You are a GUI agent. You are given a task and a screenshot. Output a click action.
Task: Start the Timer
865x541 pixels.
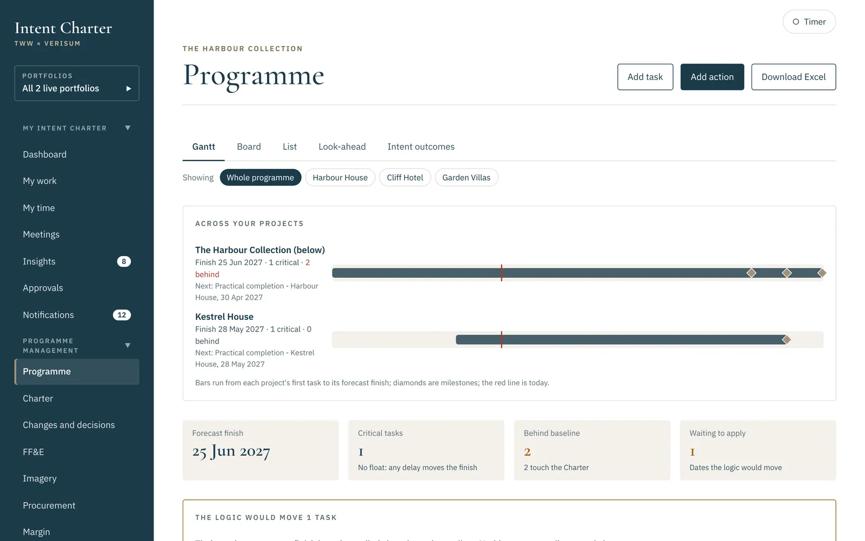809,22
